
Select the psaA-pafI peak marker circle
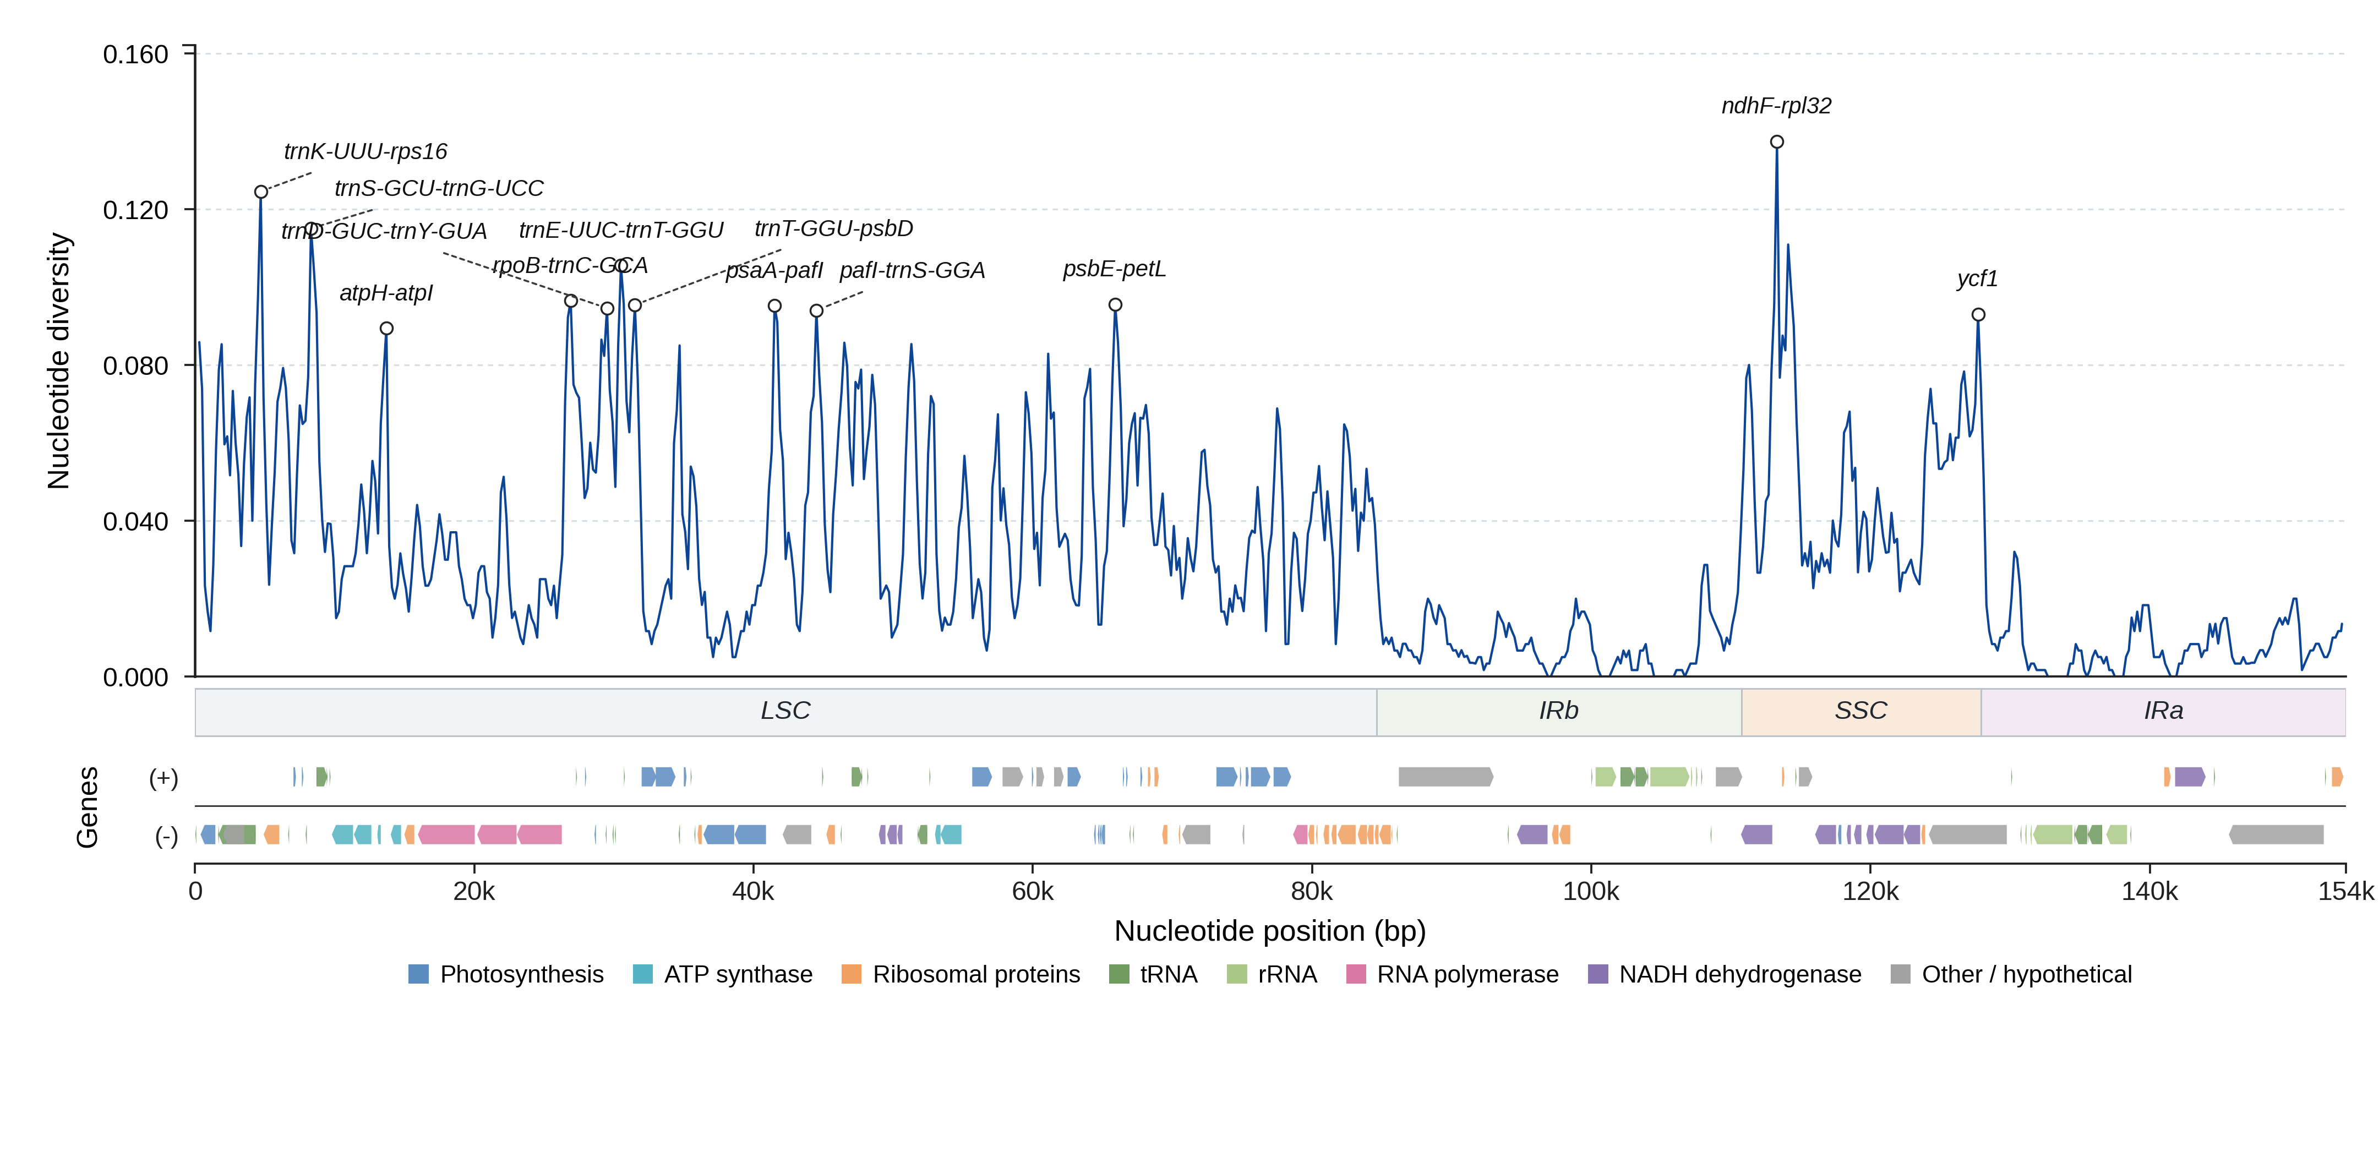click(775, 305)
